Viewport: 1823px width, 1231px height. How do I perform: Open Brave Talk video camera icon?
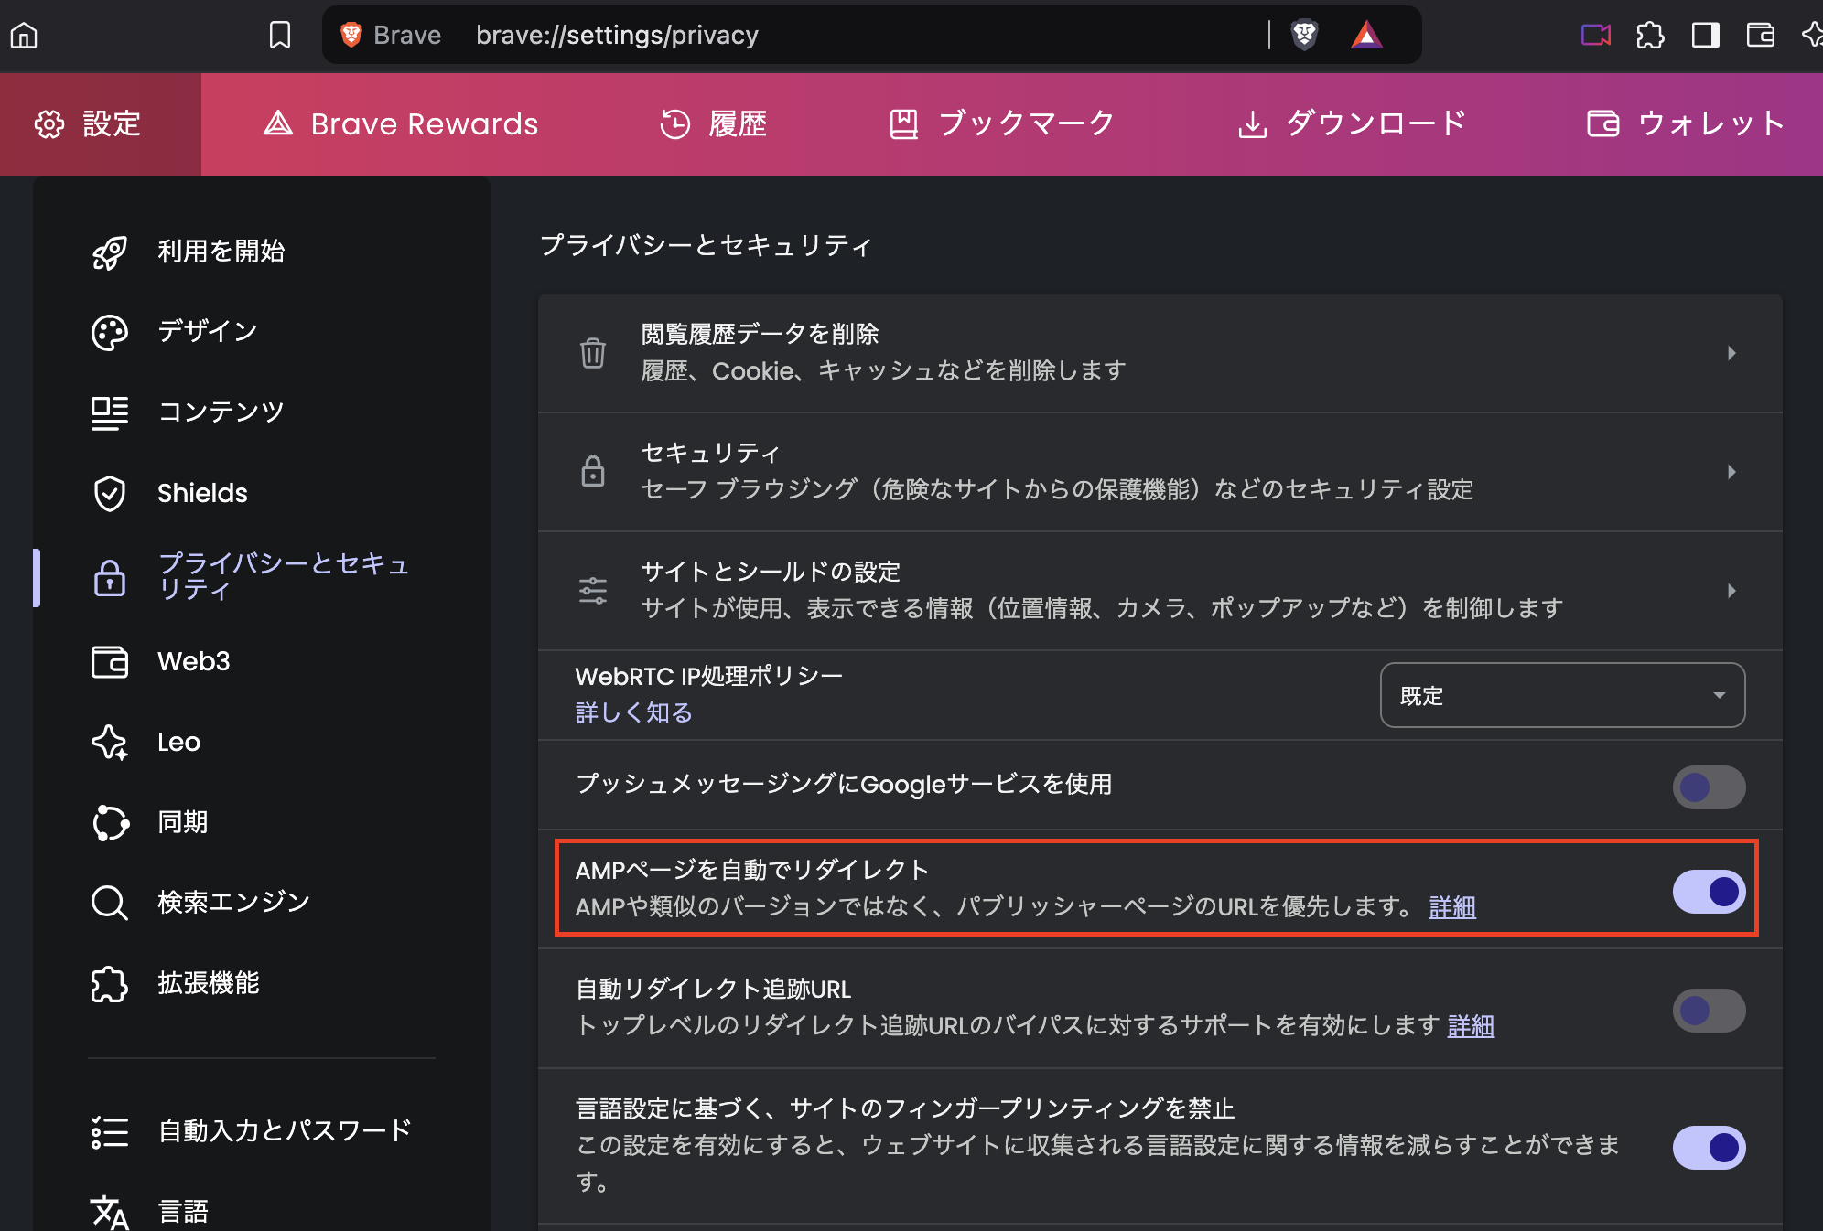(x=1596, y=36)
